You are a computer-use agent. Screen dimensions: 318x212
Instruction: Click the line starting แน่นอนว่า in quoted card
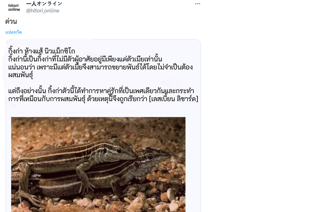(100, 67)
